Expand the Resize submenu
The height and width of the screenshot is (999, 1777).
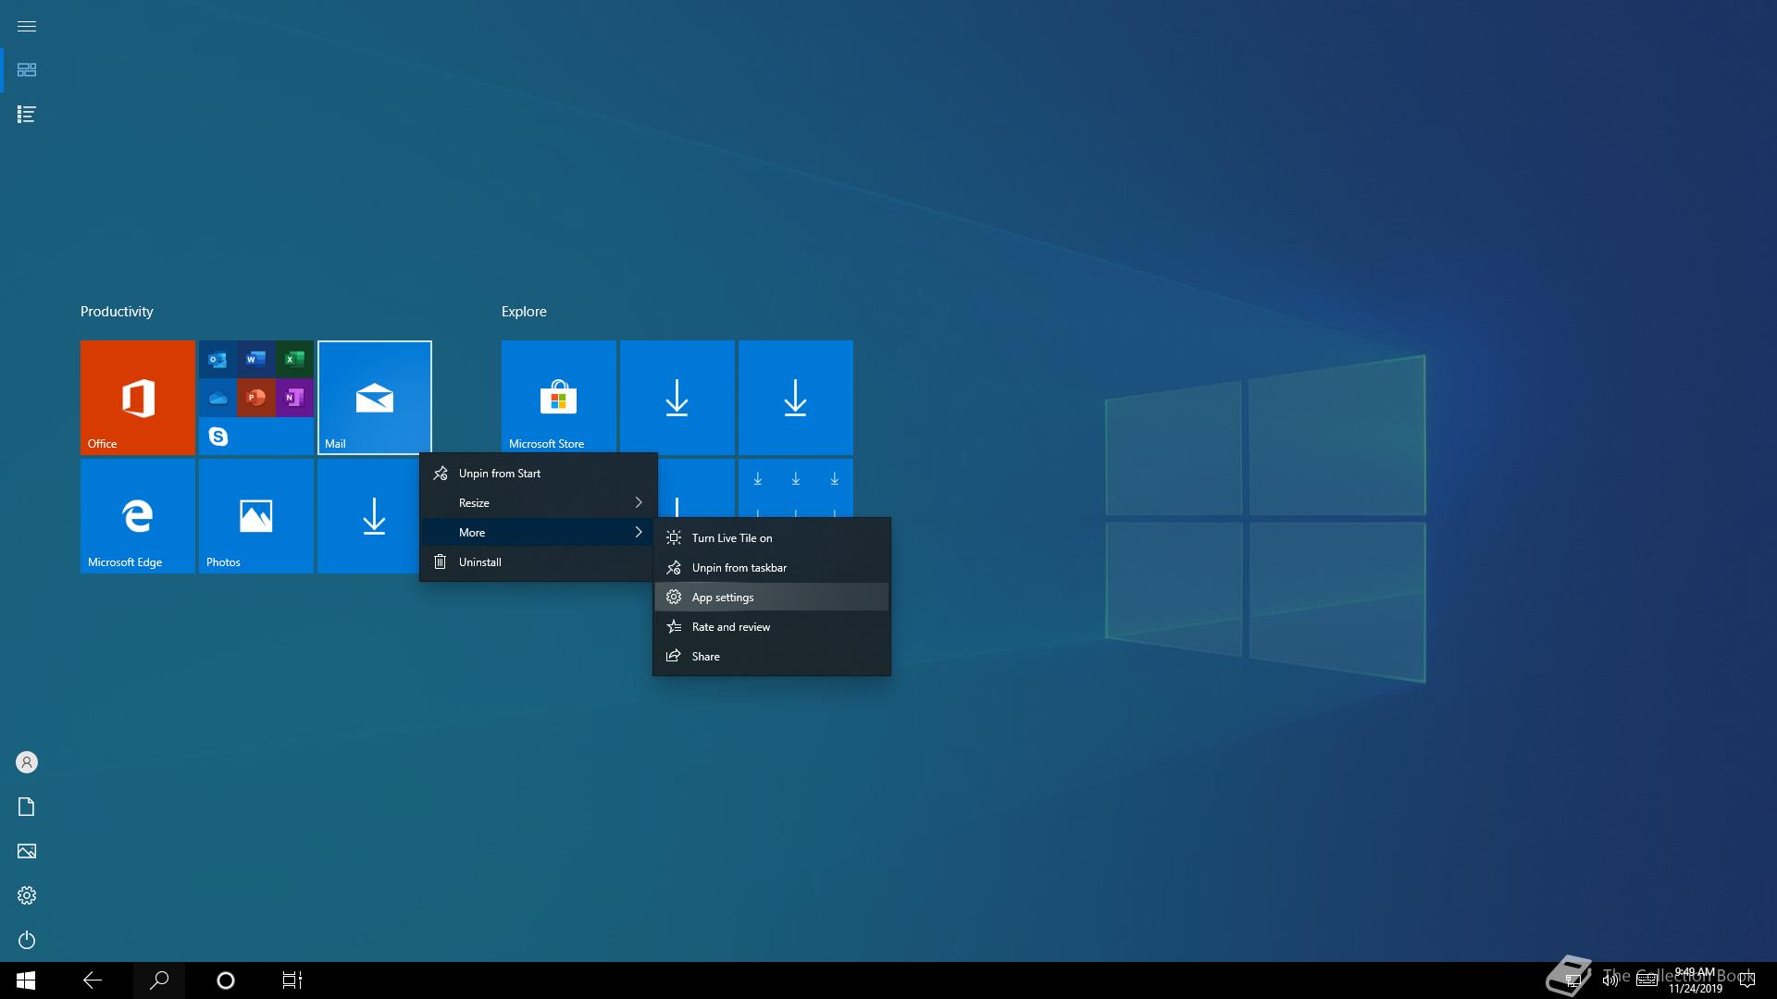click(x=539, y=502)
